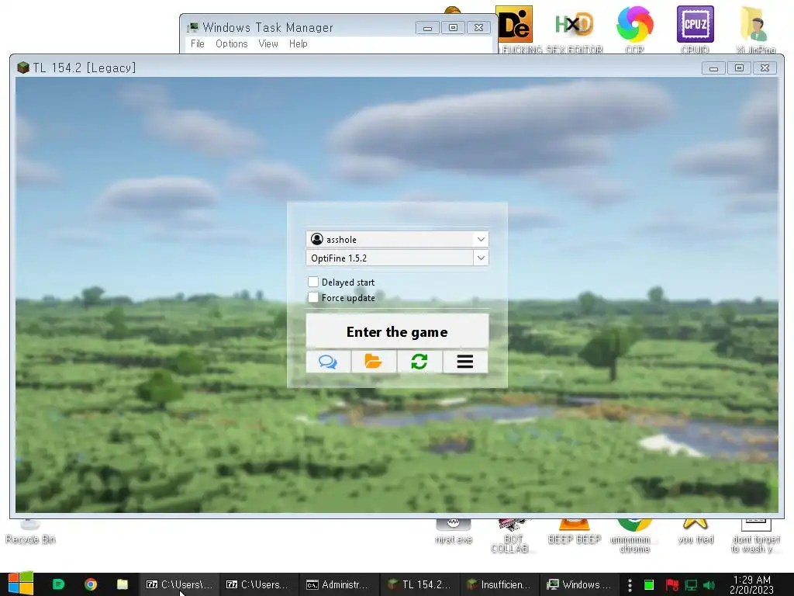Open the 'you tried' star desktop icon
The width and height of the screenshot is (794, 596).
point(696,532)
